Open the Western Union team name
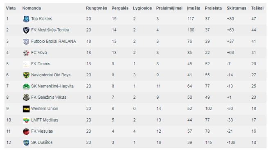The width and height of the screenshot is (270, 151). pos(45,109)
